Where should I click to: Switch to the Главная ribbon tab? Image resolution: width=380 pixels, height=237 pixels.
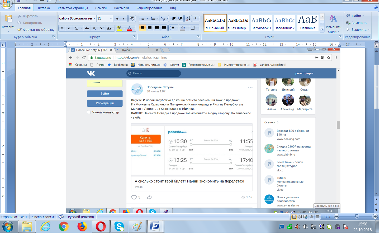point(24,8)
